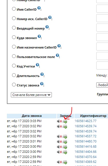Open call identifier 1605614416.68

86,147
